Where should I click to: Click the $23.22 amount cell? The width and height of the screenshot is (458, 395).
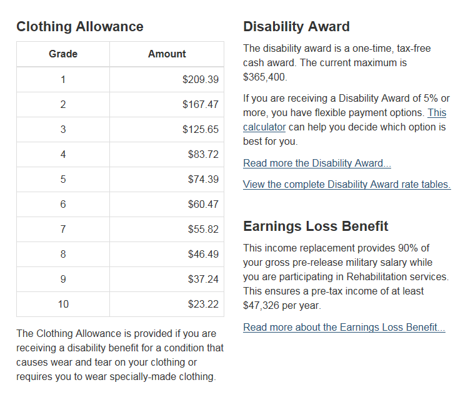[167, 304]
